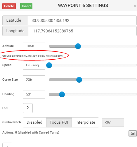The image size is (137, 147).
Task: Set Gimbal Pitch to Disabled
Action: click(x=34, y=122)
